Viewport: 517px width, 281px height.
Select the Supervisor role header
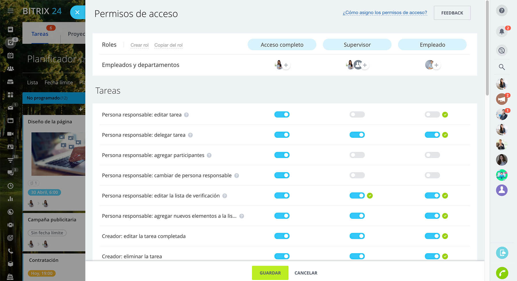point(357,45)
